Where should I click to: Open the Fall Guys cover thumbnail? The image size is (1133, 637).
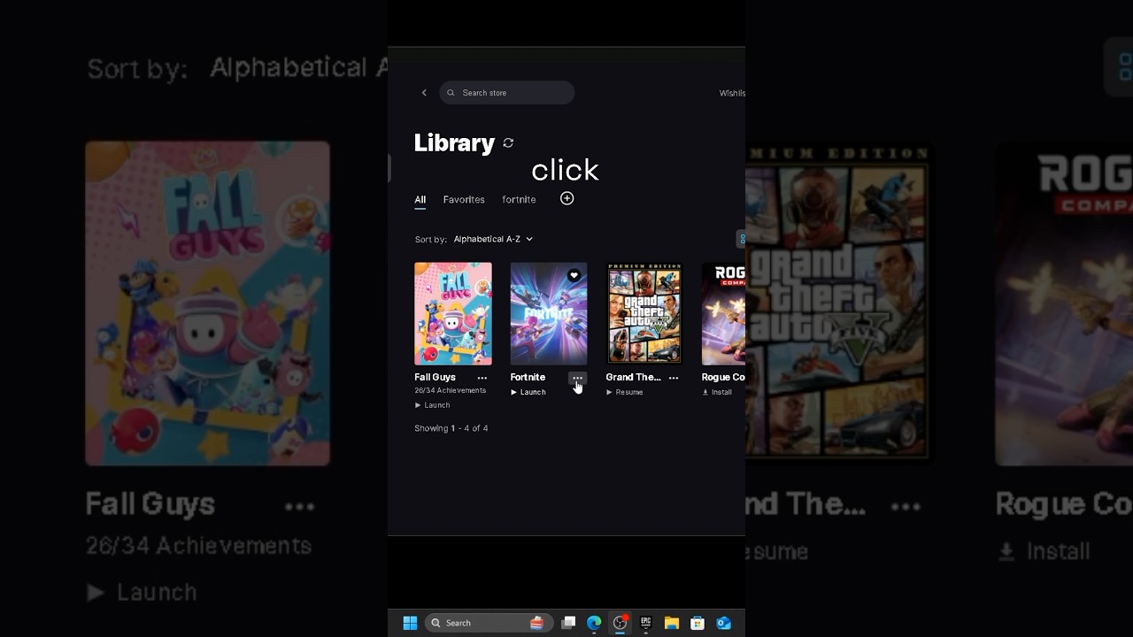453,313
